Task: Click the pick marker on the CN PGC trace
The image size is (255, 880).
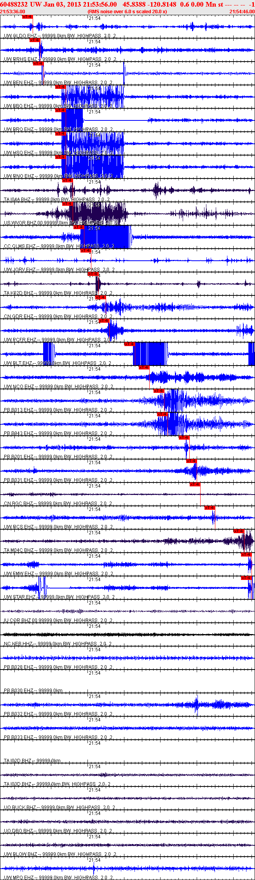Action: coord(195,484)
